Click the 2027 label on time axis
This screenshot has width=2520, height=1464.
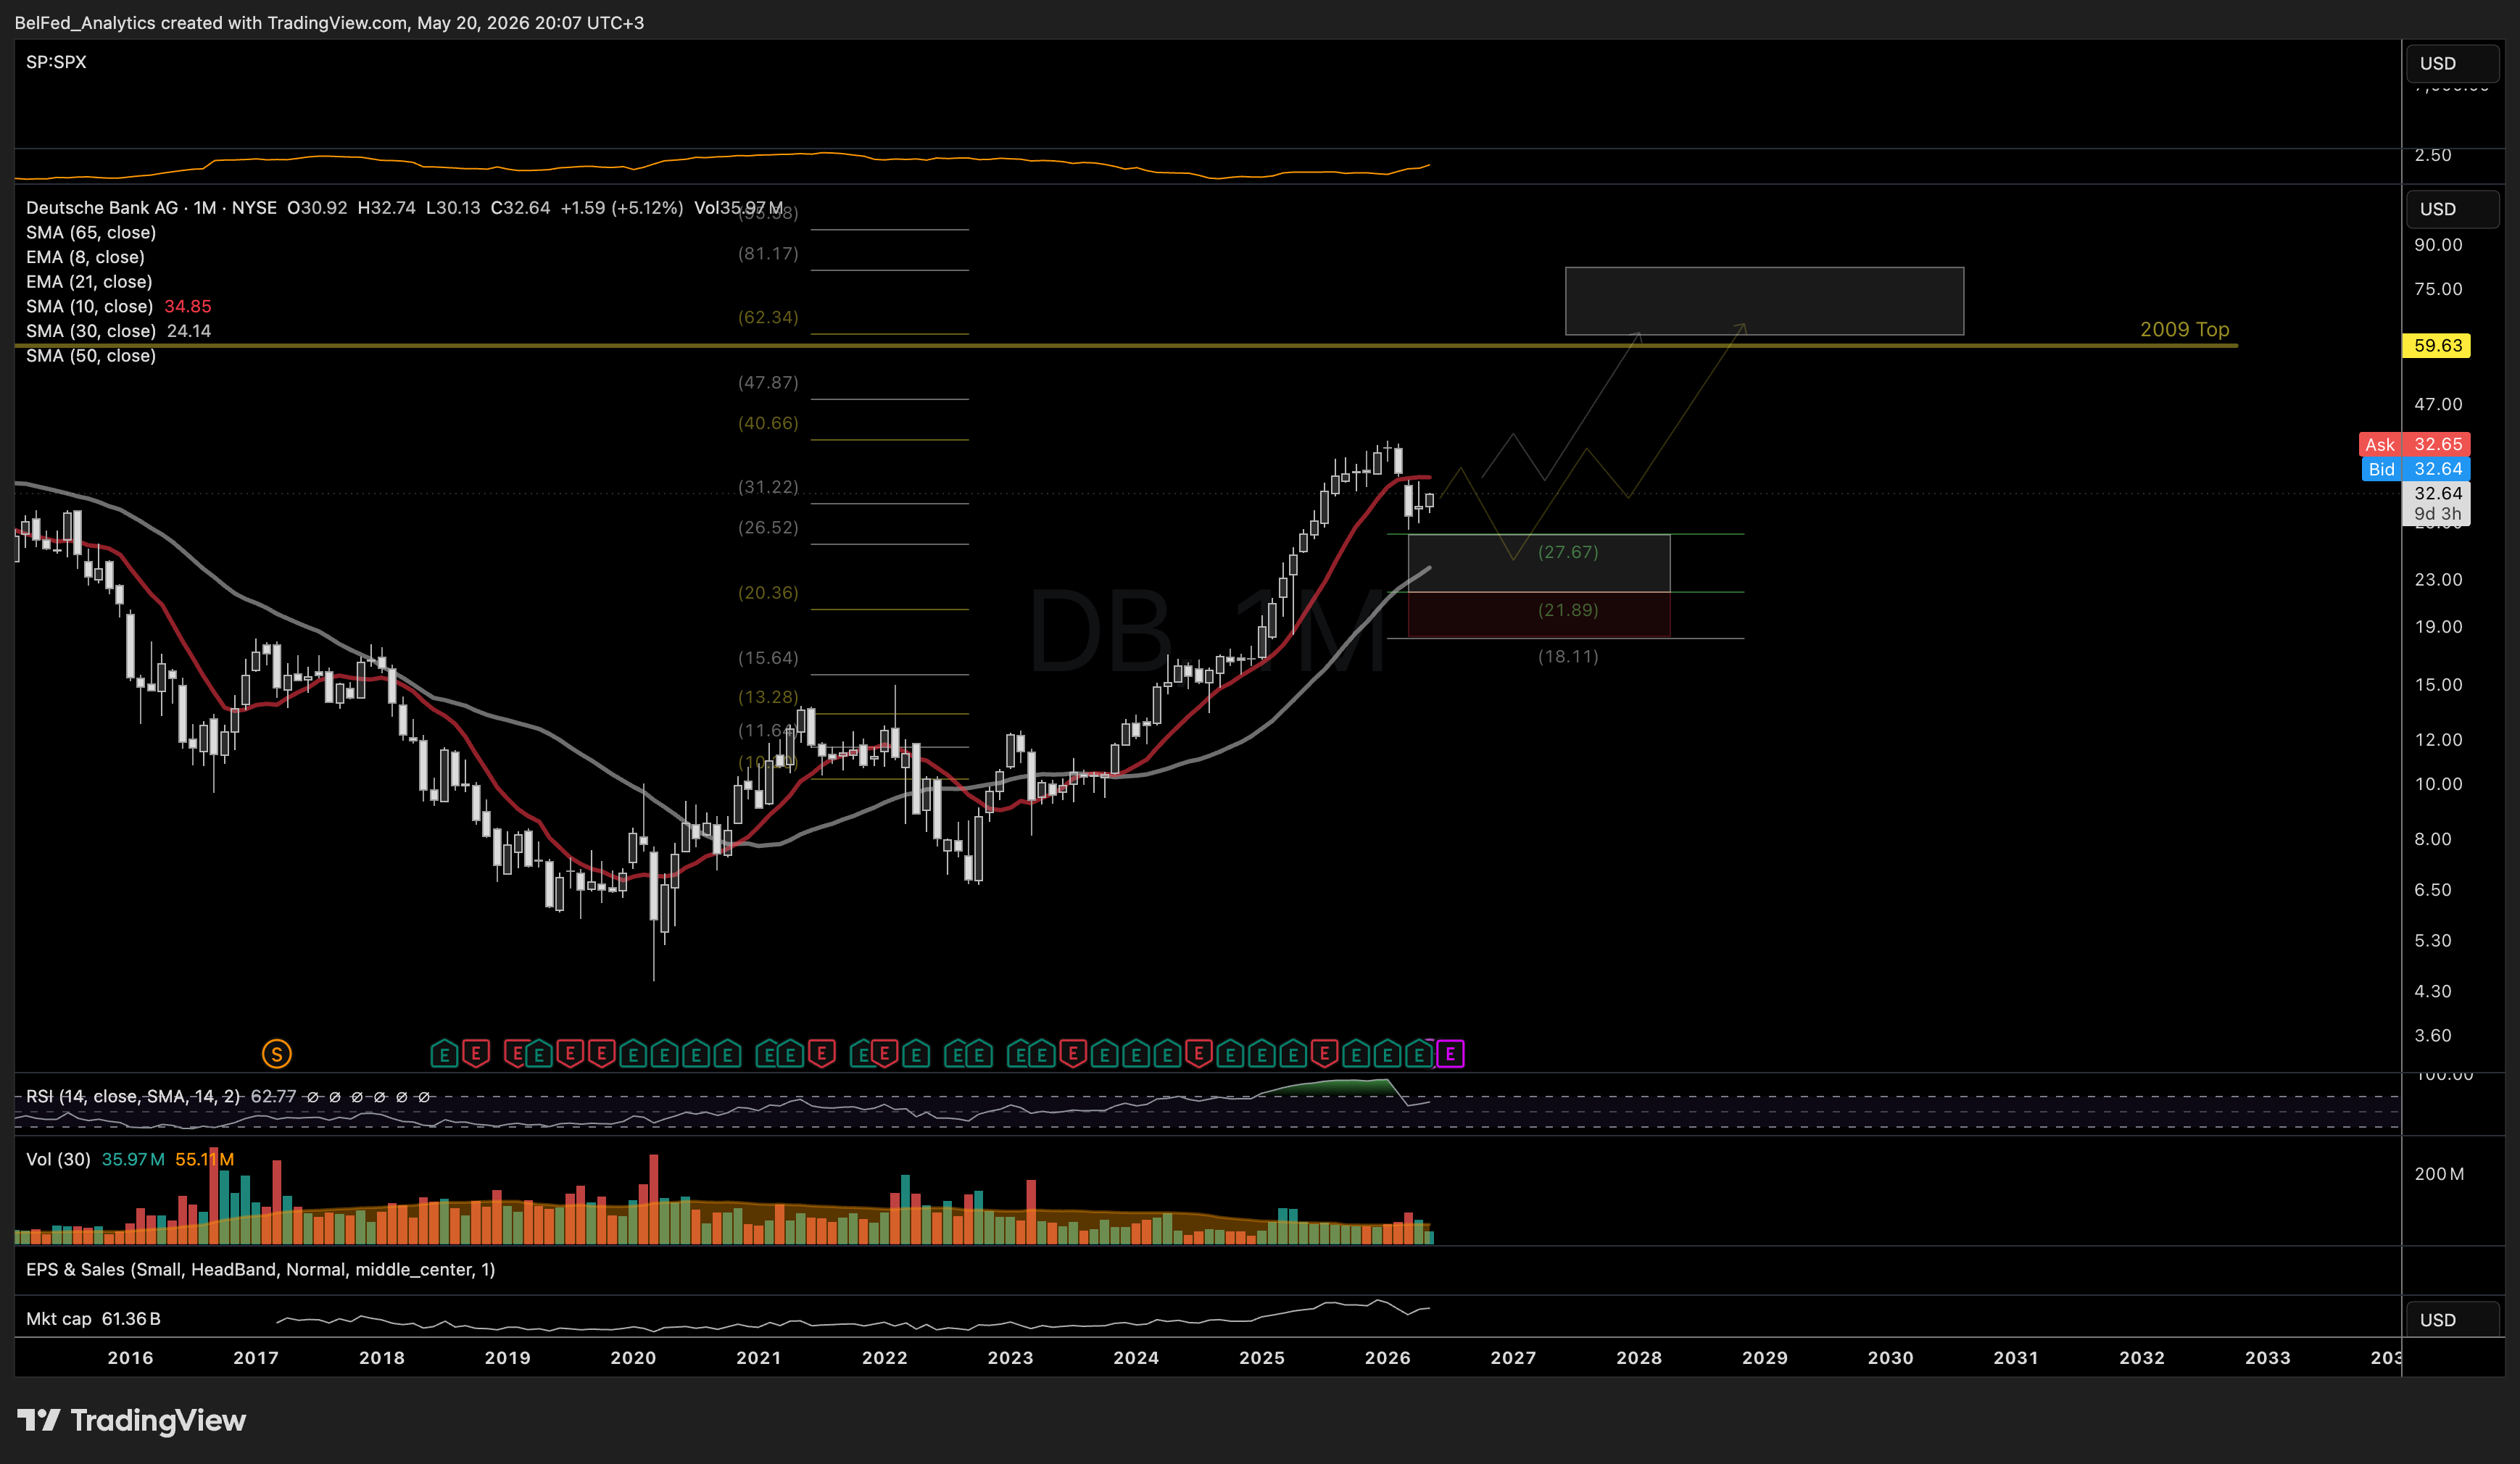[1513, 1358]
